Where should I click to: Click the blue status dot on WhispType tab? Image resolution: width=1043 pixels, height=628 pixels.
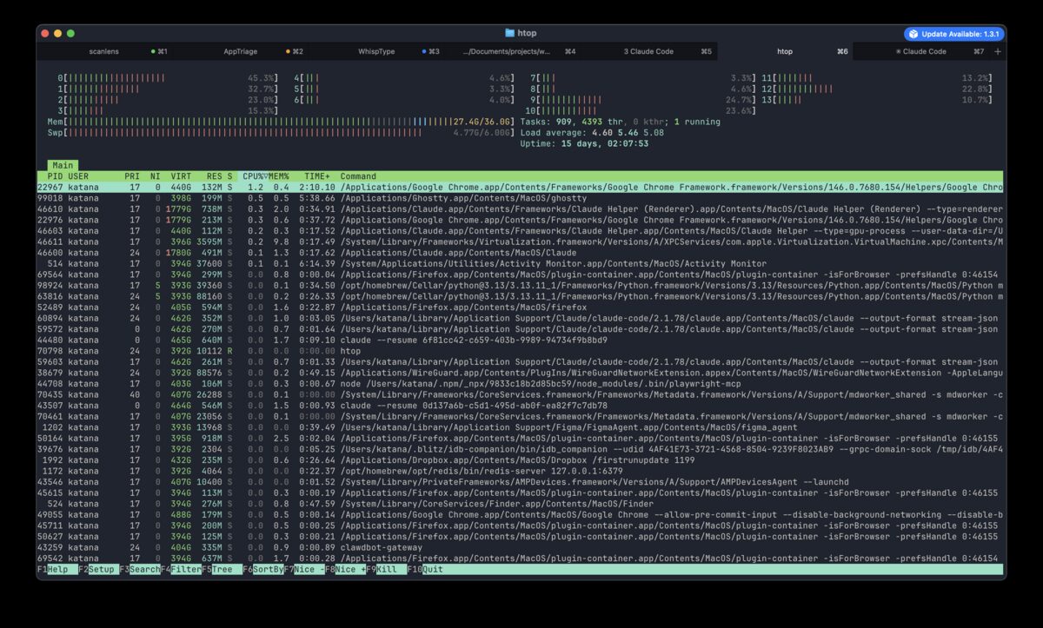pyautogui.click(x=424, y=52)
